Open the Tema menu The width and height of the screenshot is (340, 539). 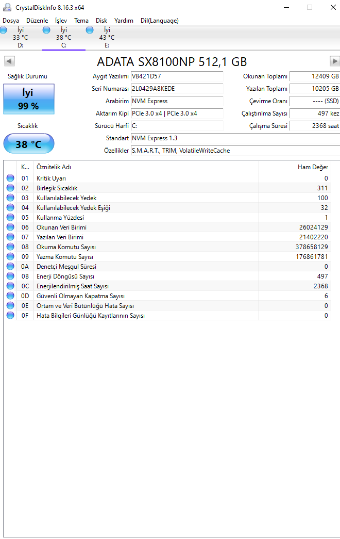coord(81,21)
